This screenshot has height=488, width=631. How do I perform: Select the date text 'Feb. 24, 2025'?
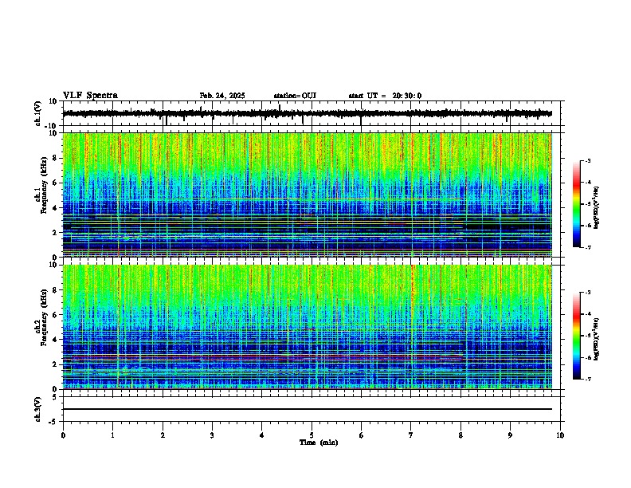click(222, 96)
